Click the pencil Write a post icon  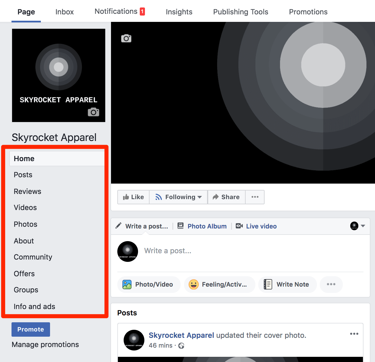(118, 226)
